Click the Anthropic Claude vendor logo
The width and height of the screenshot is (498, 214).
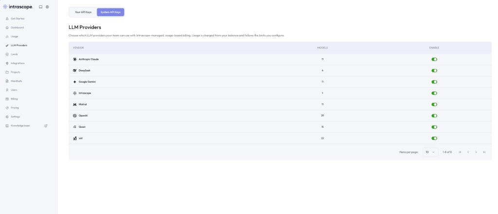point(74,59)
